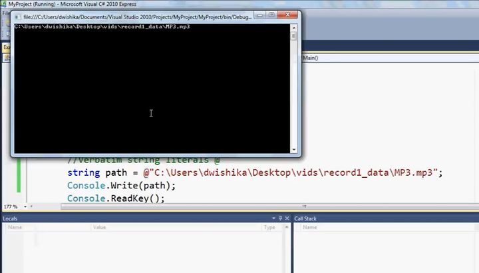Click the green change marker in editor margin
This screenshot has width=479, height=273.
[x=19, y=176]
